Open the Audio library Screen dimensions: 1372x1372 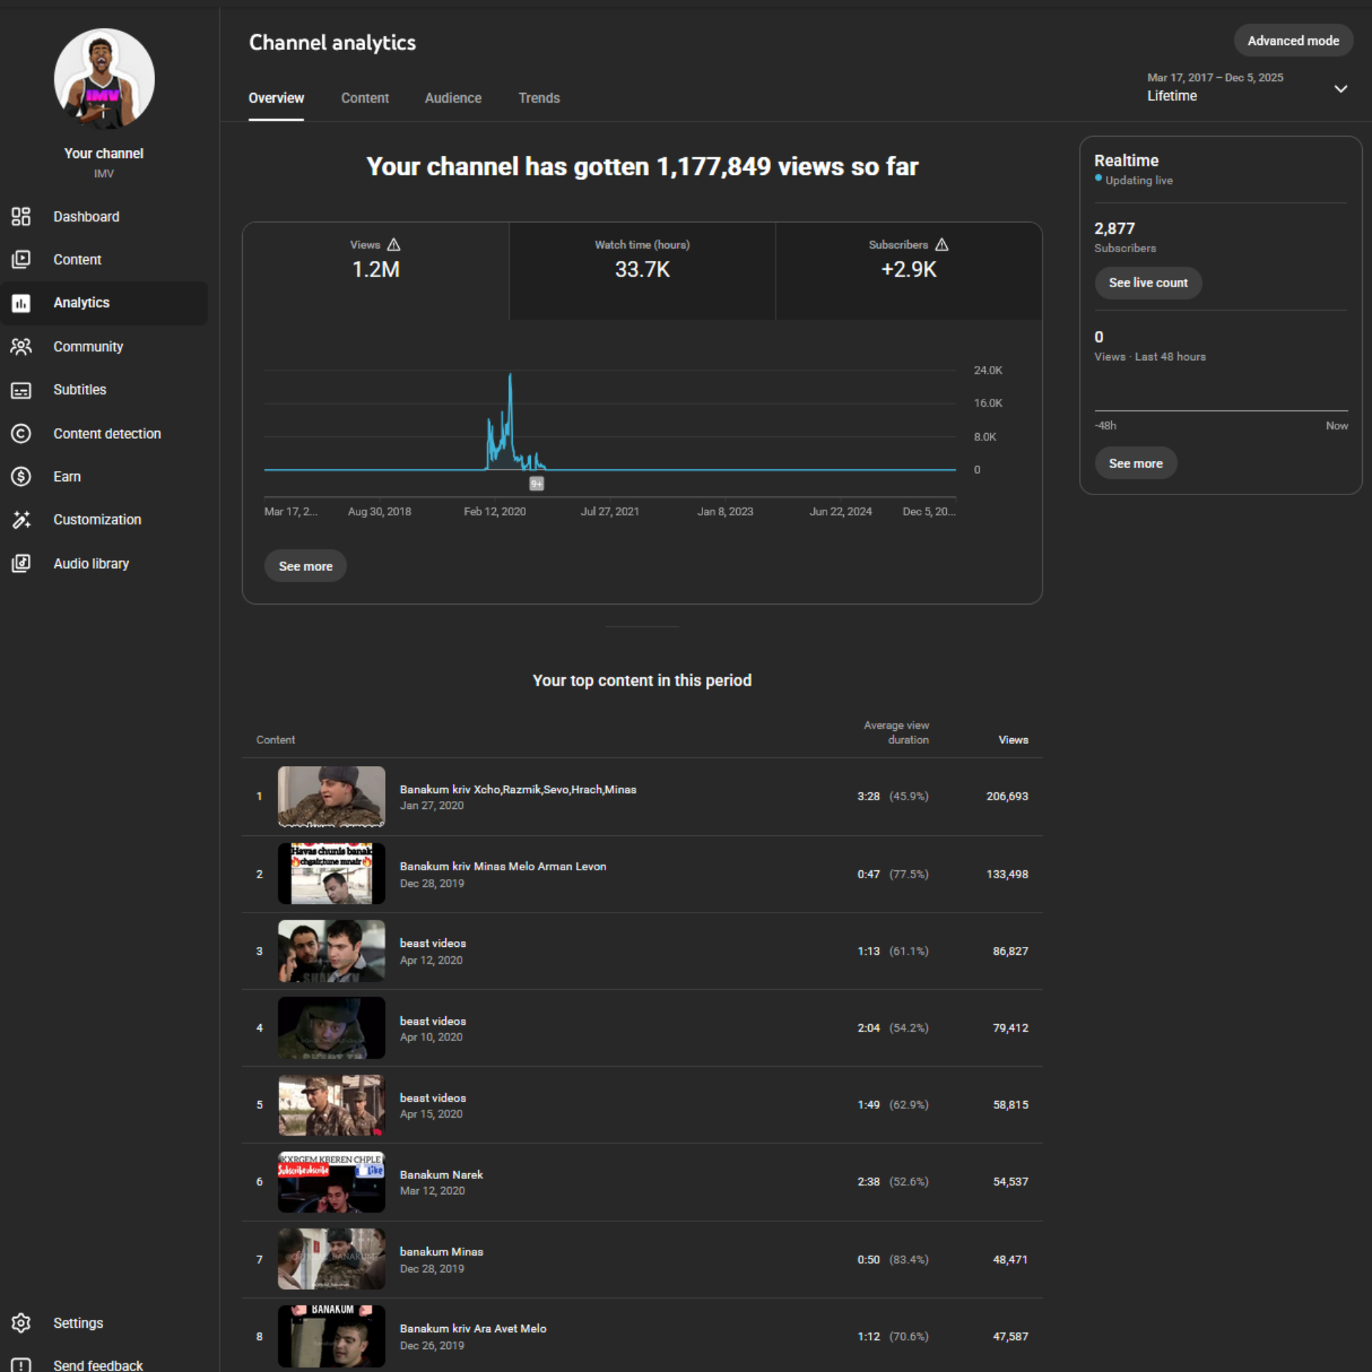pos(91,563)
